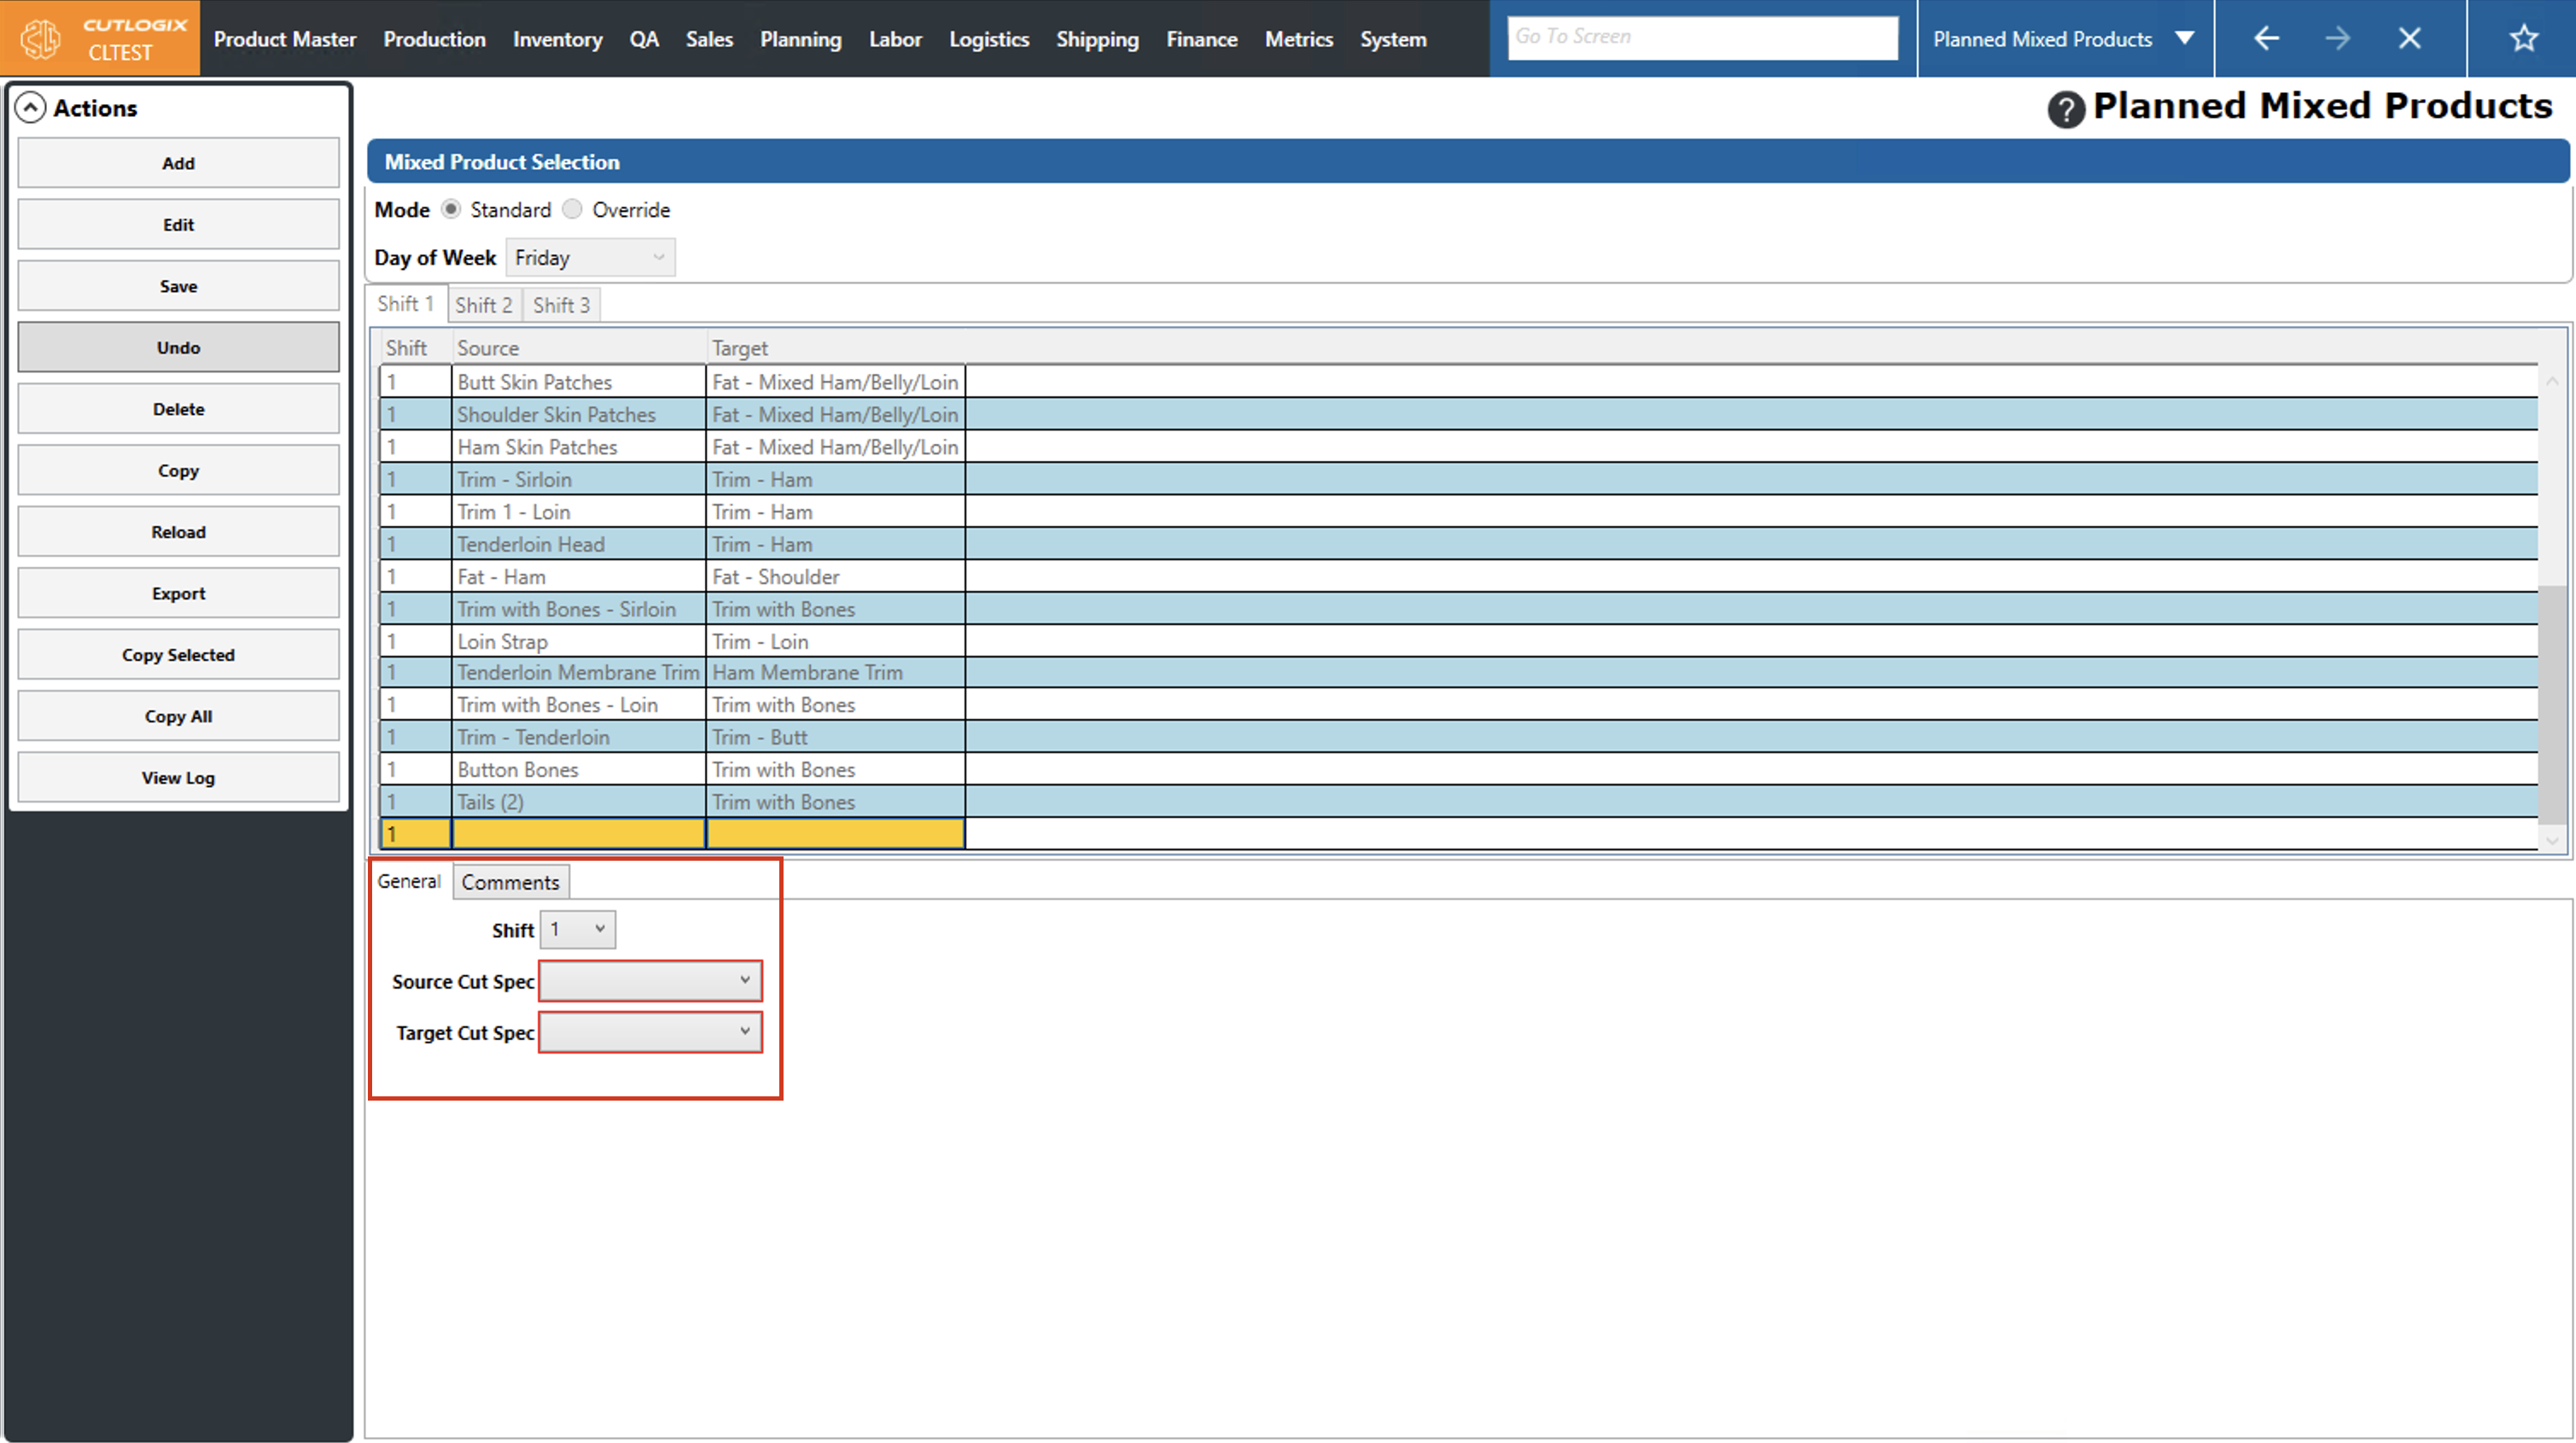2576x1443 pixels.
Task: Switch to the Shift 2 tab
Action: tap(483, 305)
